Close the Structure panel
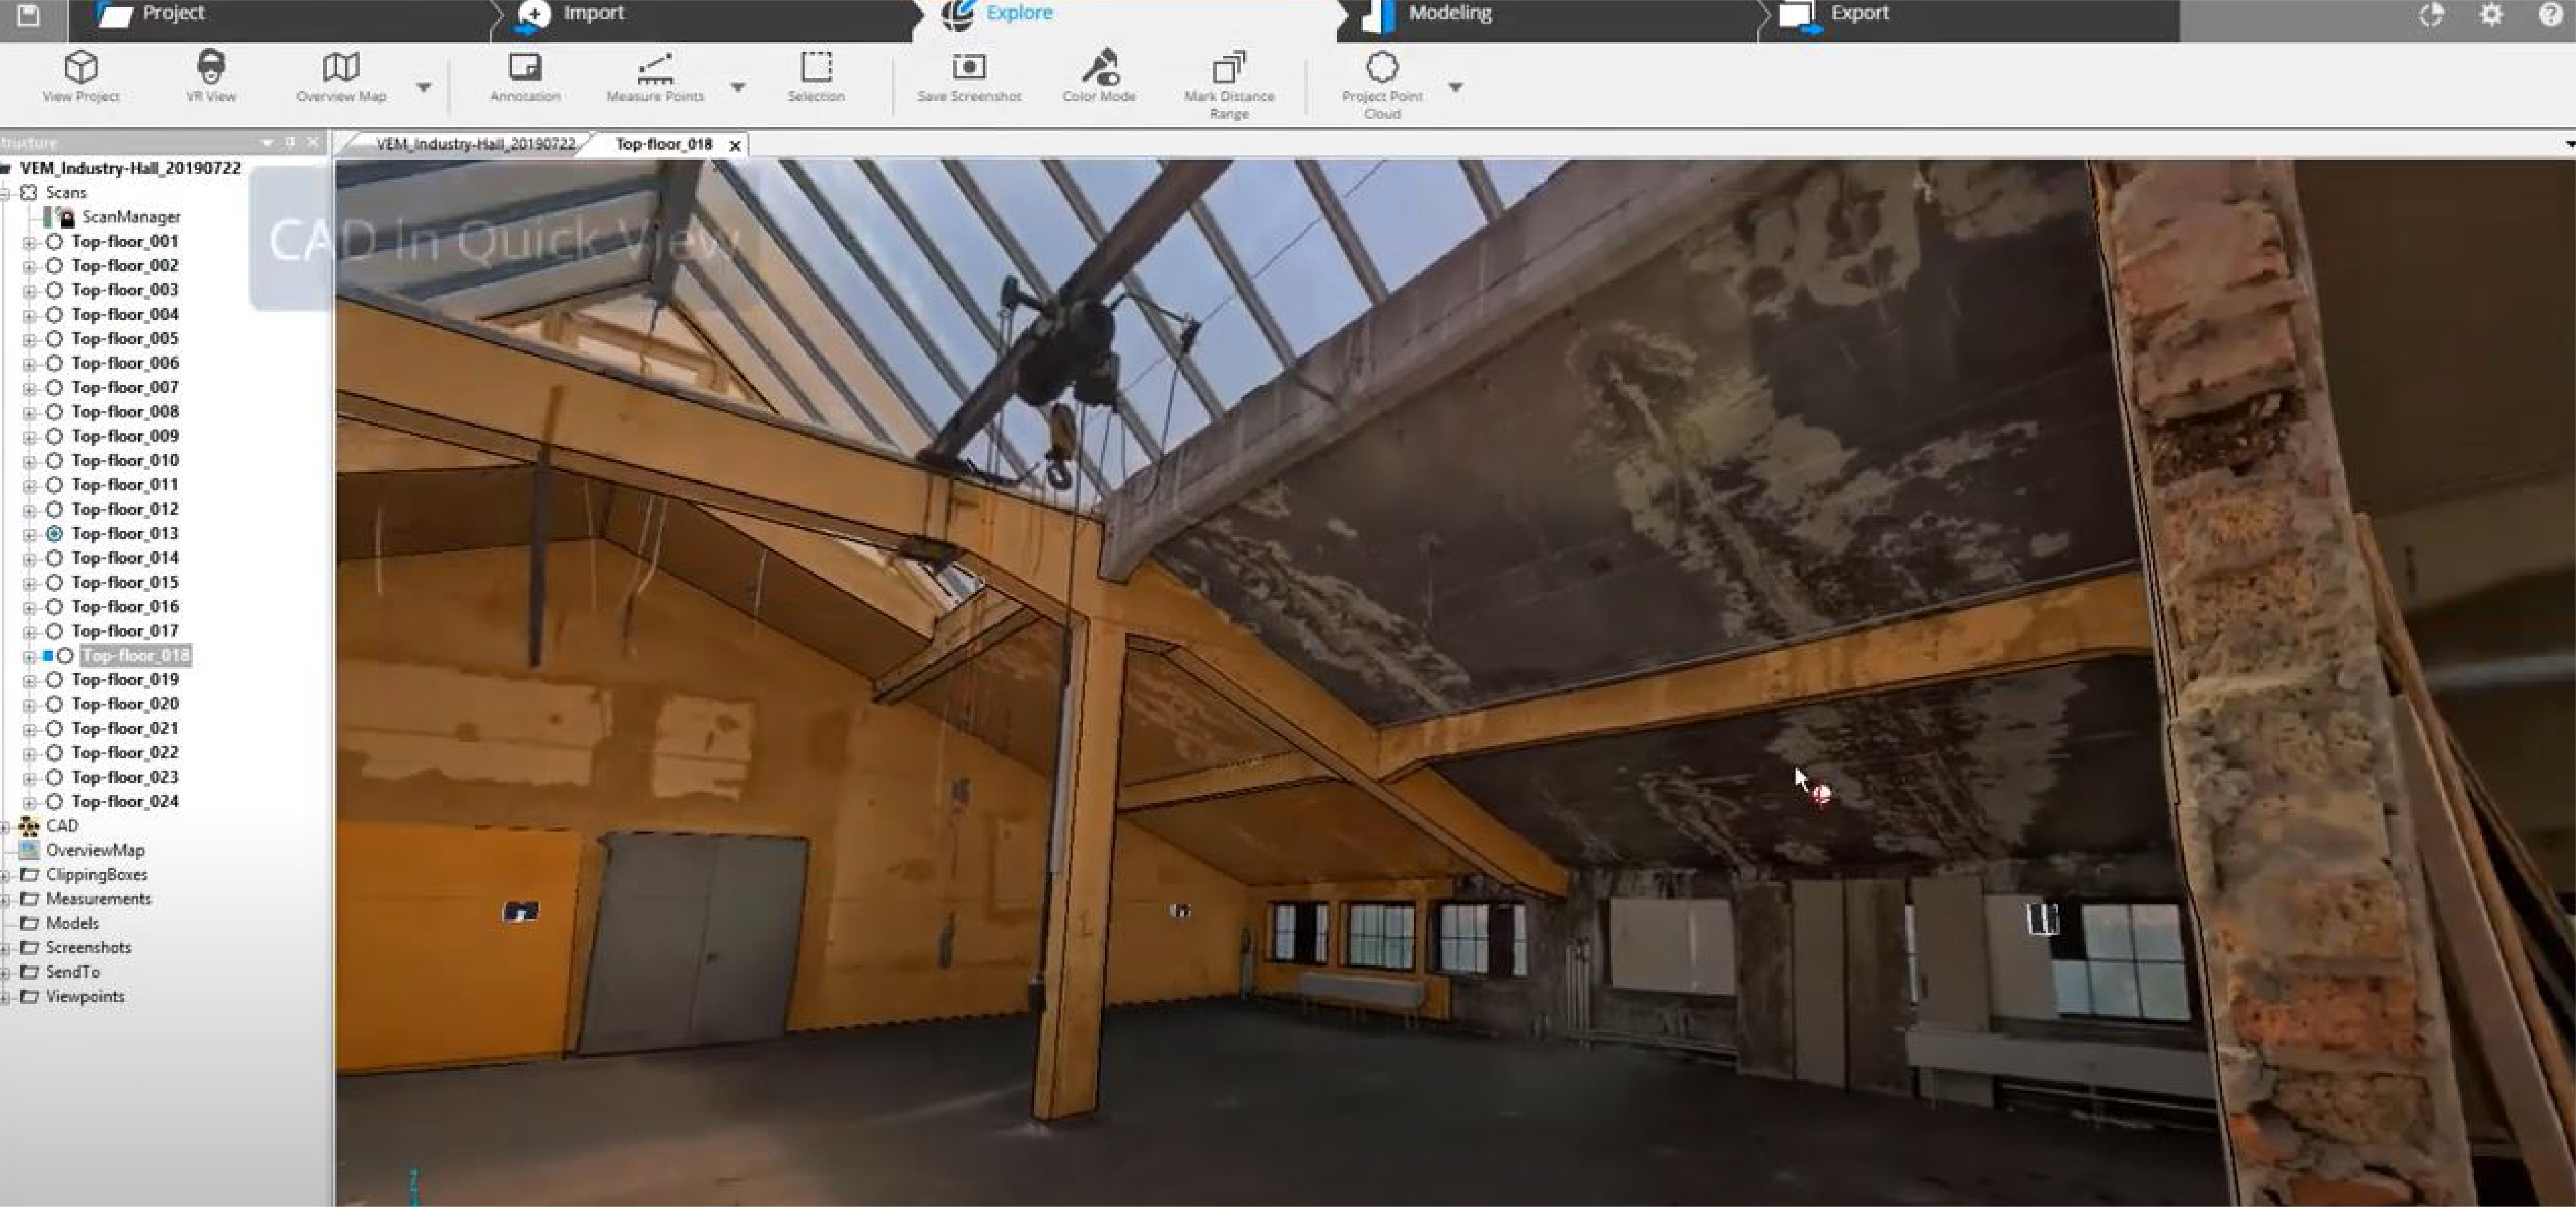This screenshot has width=2576, height=1207. (314, 143)
